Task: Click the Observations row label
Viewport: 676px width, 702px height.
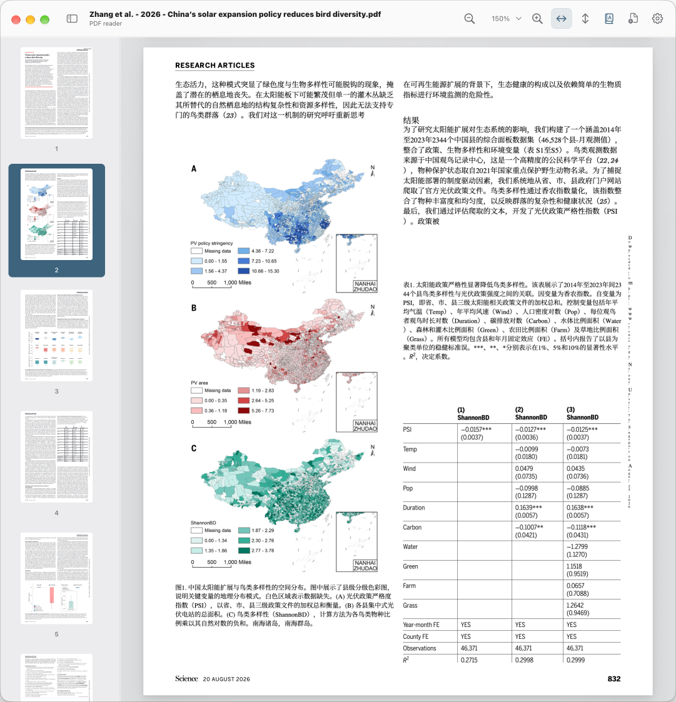Action: click(420, 648)
